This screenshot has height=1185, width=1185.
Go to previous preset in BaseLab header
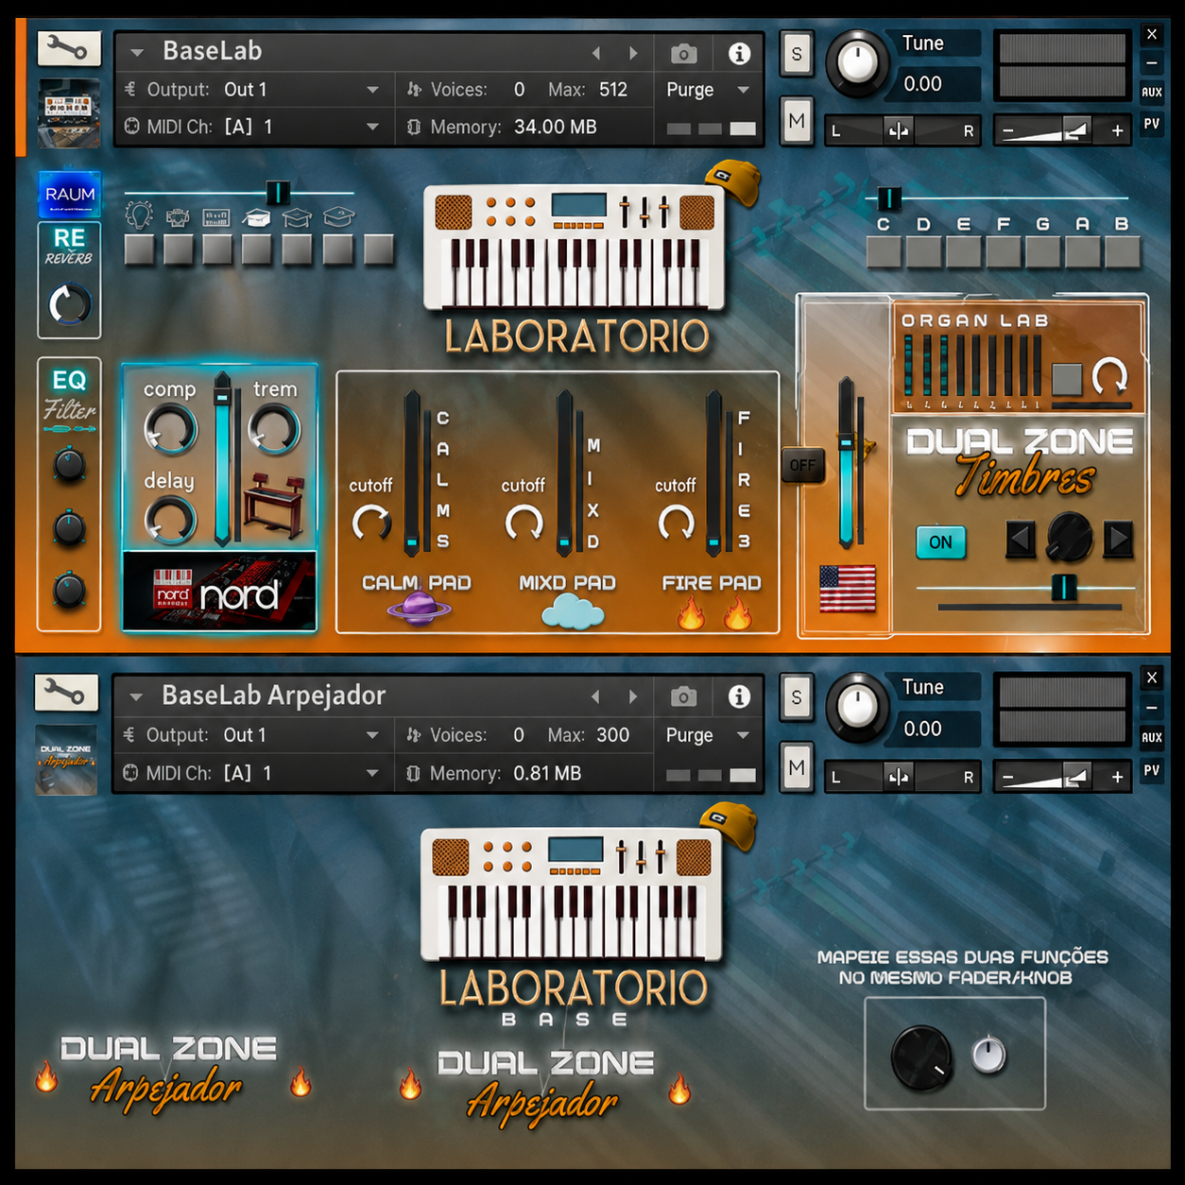596,54
